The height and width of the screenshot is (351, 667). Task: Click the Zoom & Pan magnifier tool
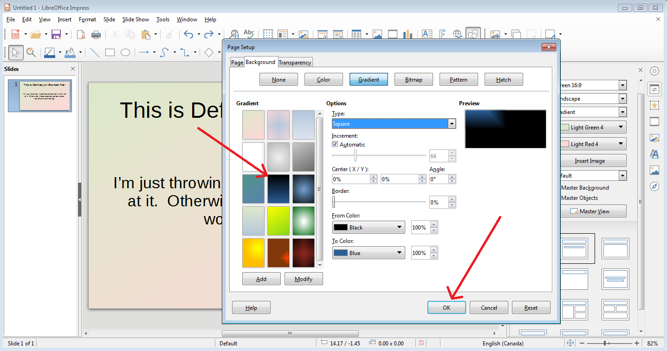[x=31, y=52]
